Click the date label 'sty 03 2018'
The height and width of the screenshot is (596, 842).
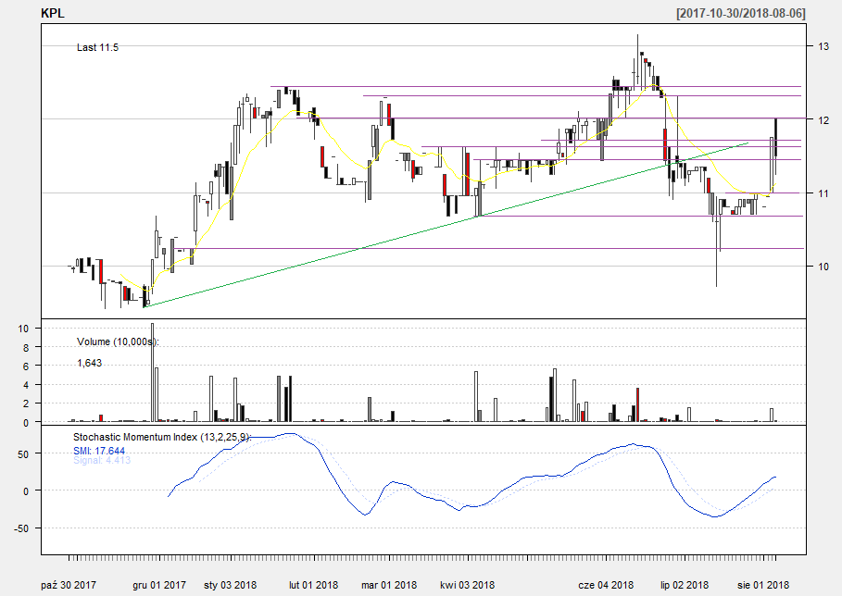point(231,585)
